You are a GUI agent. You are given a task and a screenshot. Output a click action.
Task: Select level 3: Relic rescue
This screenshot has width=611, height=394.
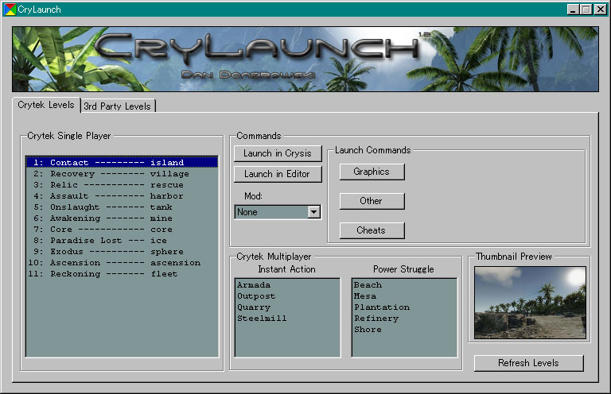(x=122, y=185)
